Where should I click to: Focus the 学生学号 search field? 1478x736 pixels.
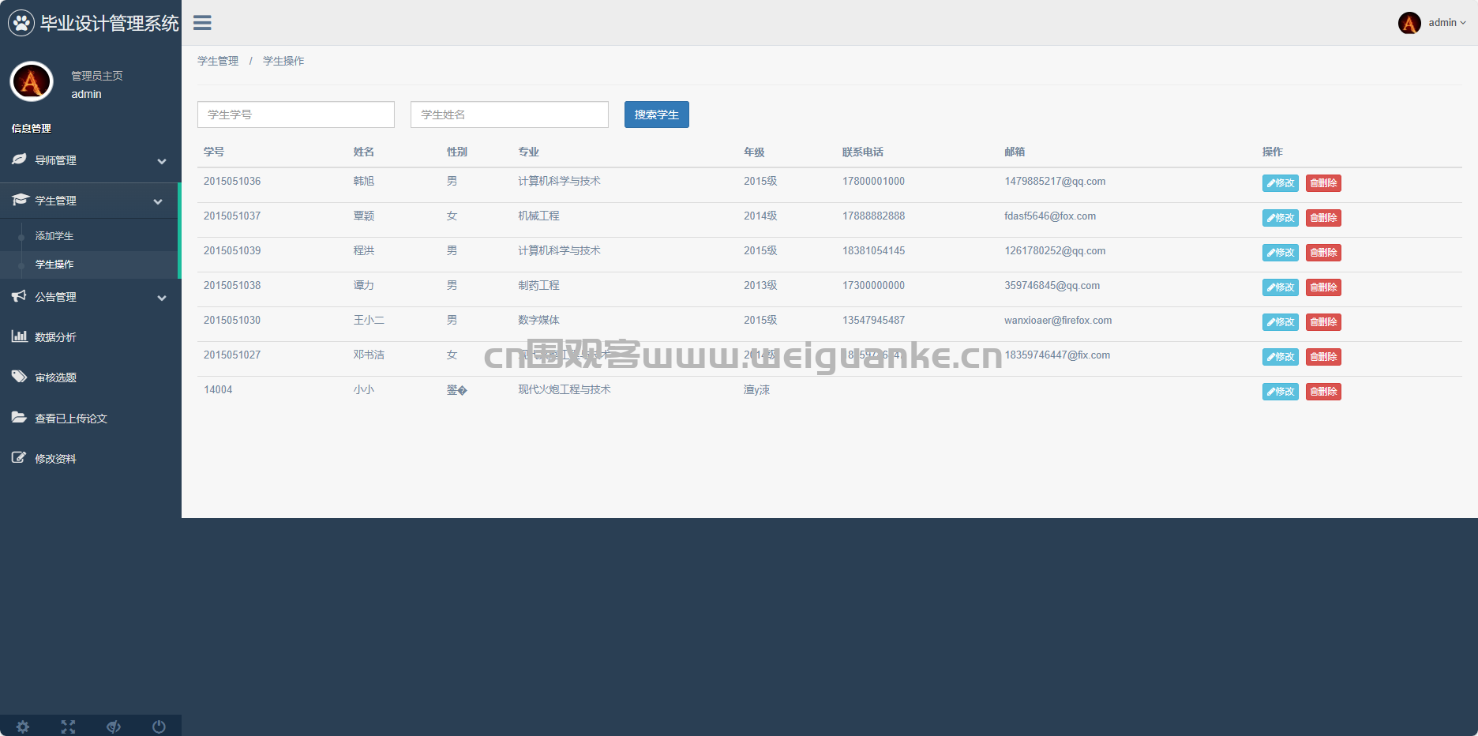(x=296, y=115)
